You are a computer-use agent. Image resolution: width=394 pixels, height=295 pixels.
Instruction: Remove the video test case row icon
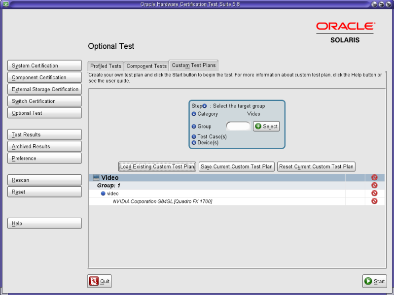374,193
